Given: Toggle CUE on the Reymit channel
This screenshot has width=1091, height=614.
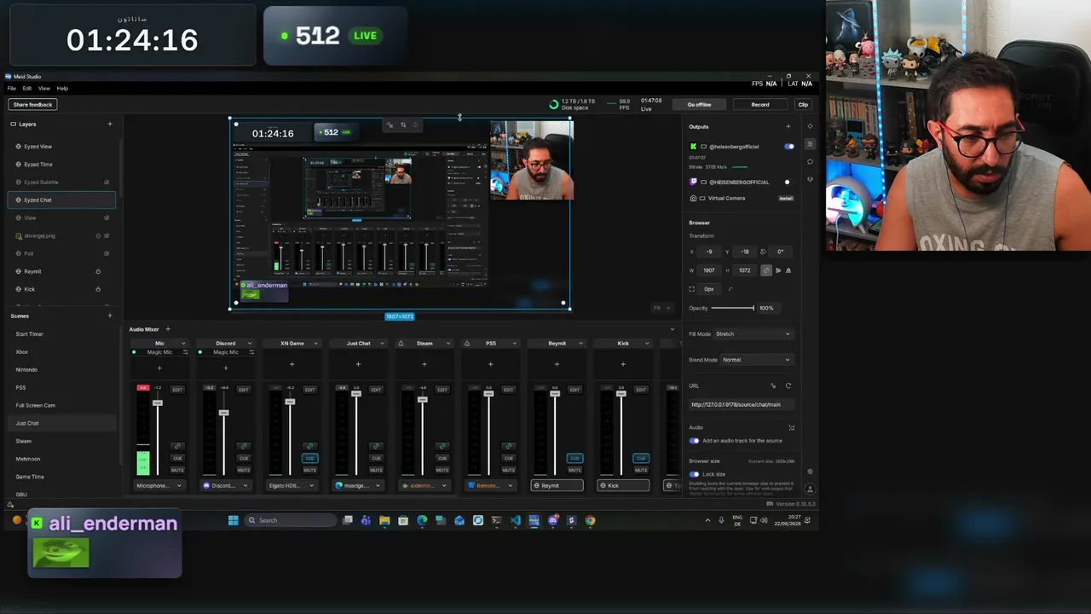Looking at the screenshot, I should coord(574,458).
